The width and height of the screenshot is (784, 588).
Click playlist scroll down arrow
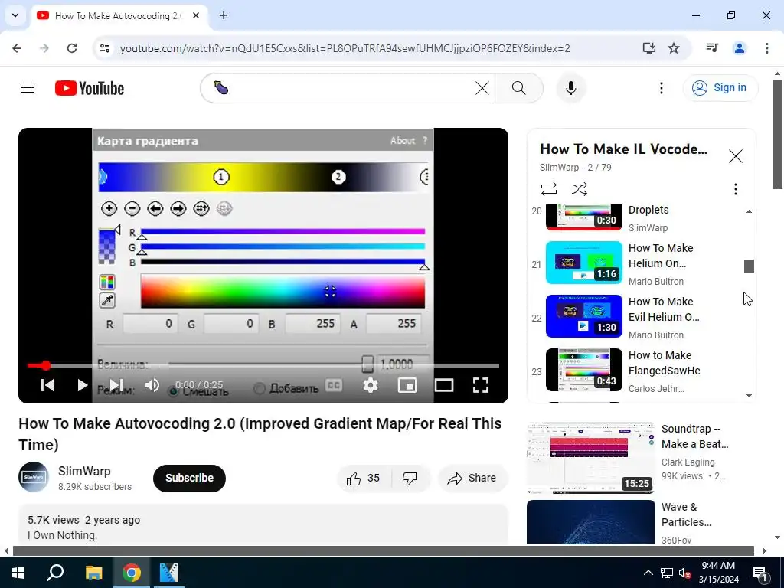[749, 396]
